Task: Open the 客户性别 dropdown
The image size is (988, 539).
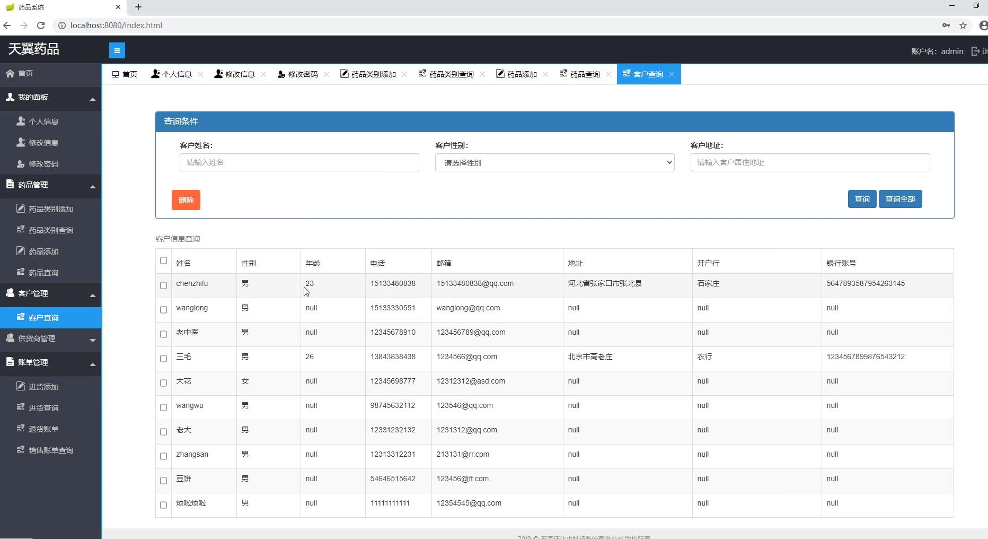Action: [554, 162]
